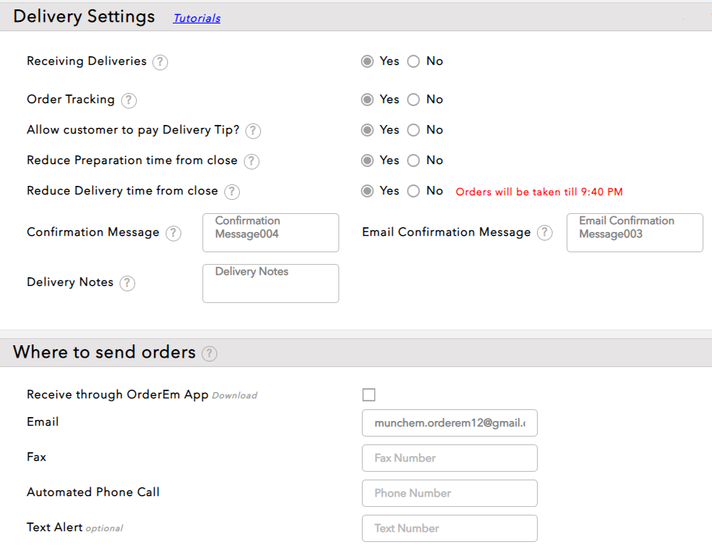Open the Order Tracking help tooltip icon
Screen dimensions: 712x560
point(129,100)
